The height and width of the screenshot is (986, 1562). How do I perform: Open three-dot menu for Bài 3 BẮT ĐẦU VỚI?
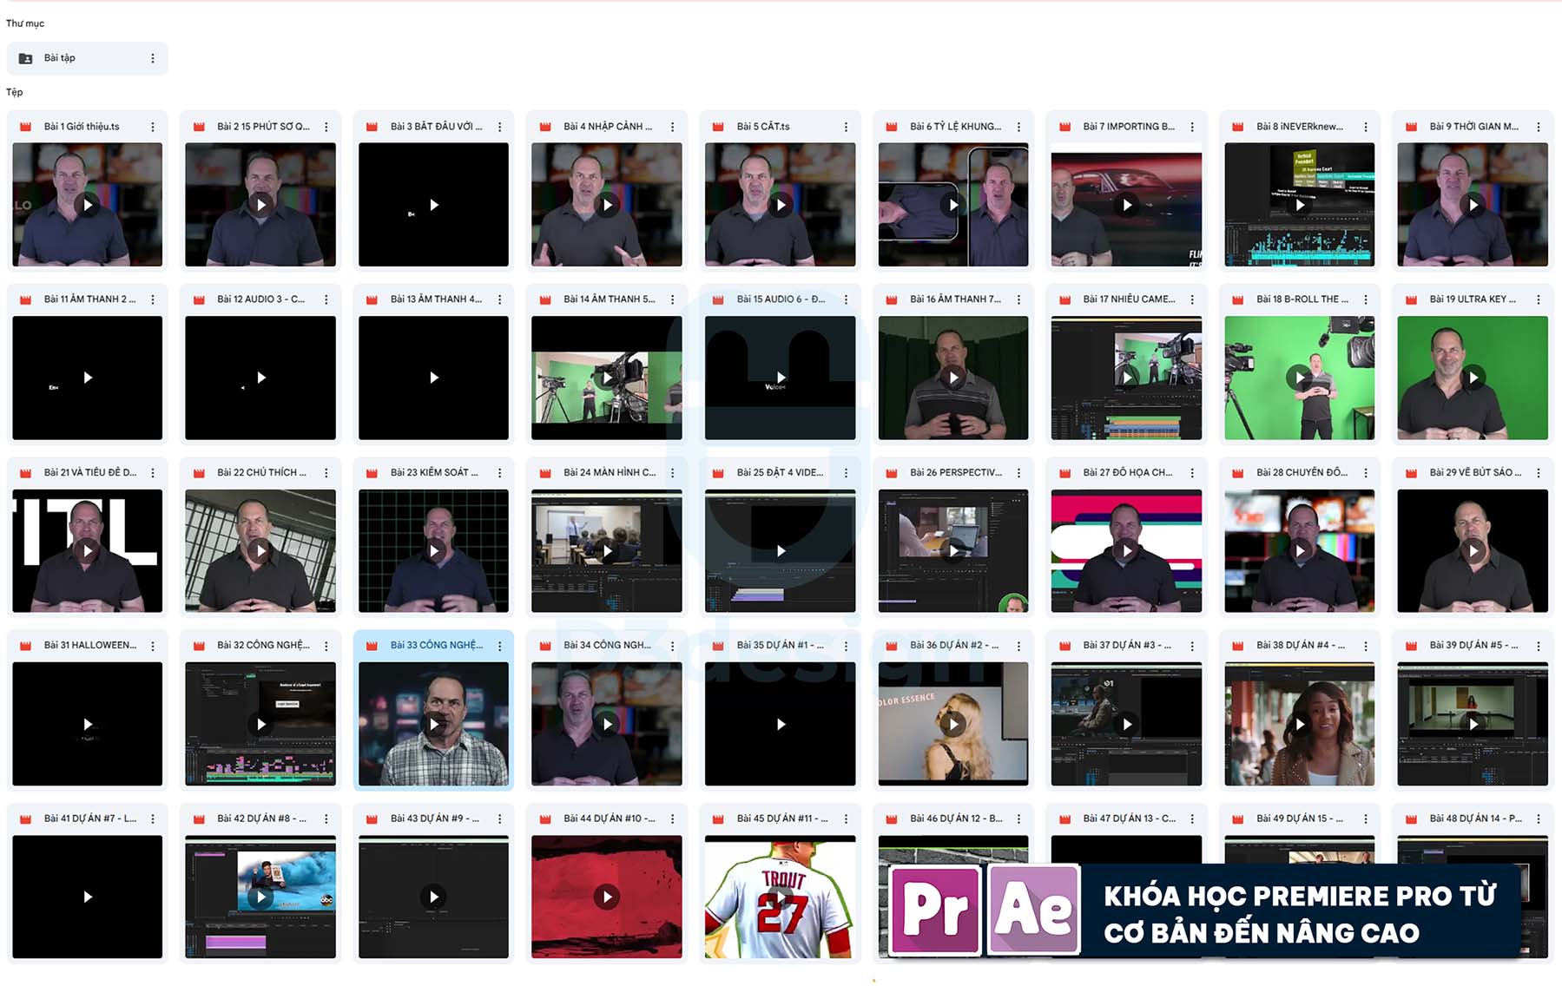pos(499,127)
